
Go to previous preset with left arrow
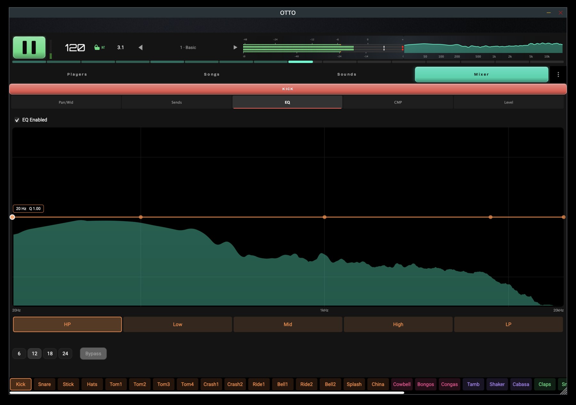pyautogui.click(x=140, y=47)
